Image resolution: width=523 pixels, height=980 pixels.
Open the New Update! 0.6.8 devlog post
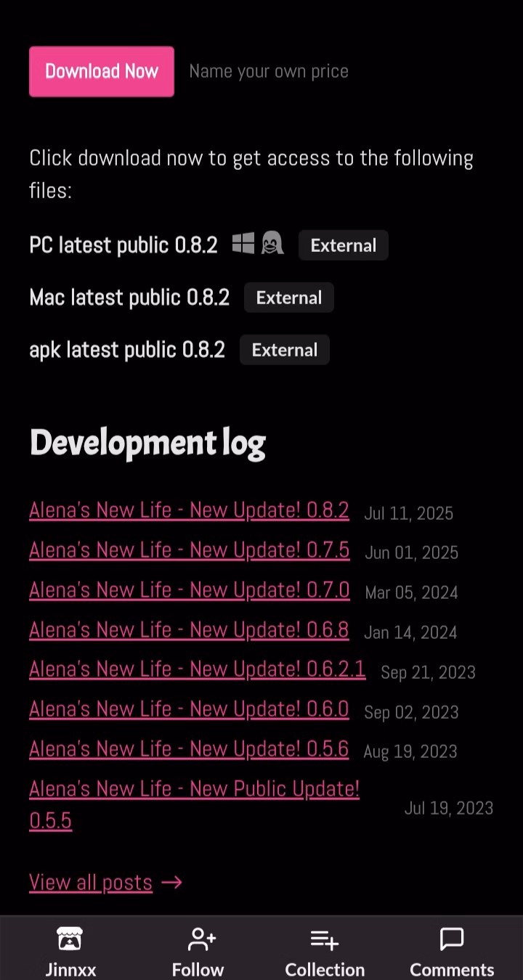coord(189,629)
